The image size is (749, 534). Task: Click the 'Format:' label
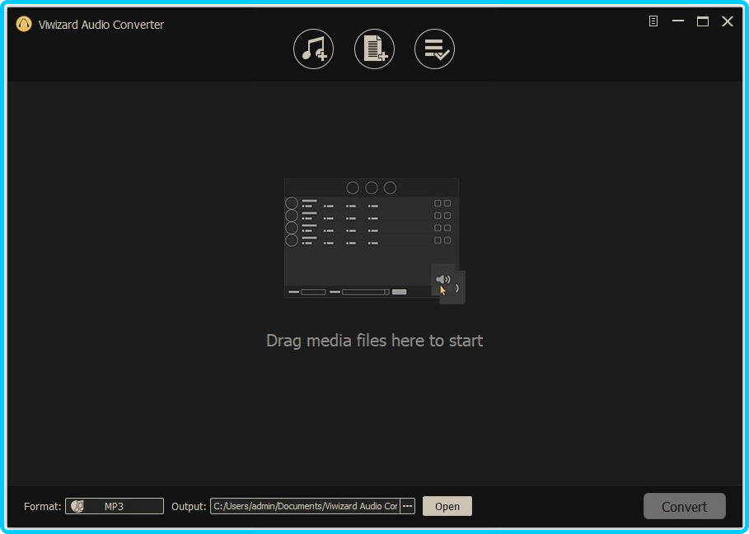(x=43, y=506)
